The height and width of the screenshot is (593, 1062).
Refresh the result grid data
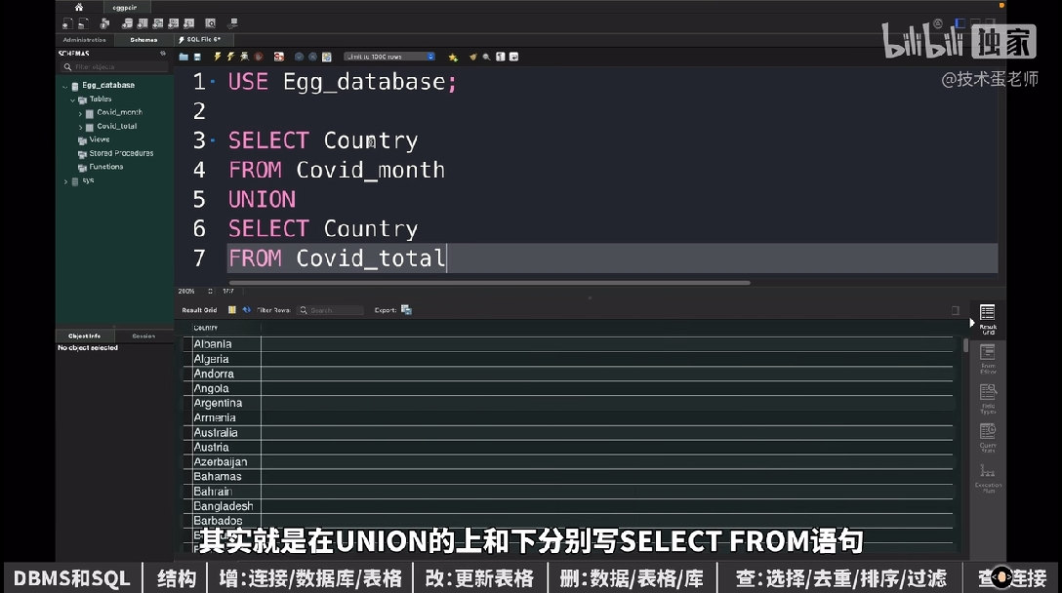point(247,310)
